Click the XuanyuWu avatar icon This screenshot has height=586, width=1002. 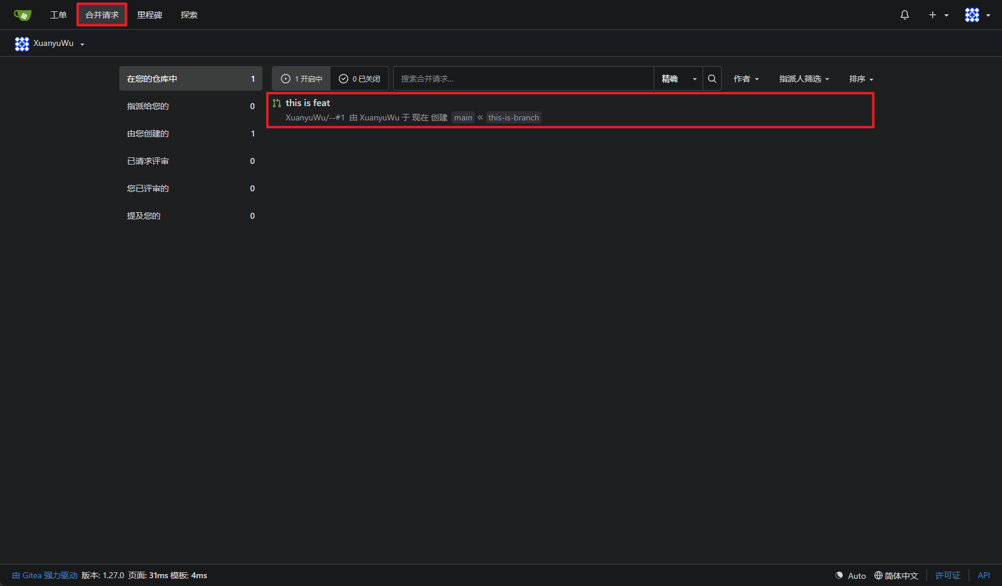(22, 44)
